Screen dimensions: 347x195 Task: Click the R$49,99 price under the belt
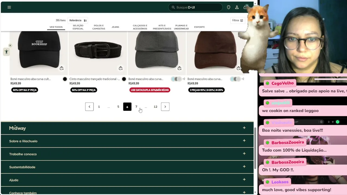75,83
